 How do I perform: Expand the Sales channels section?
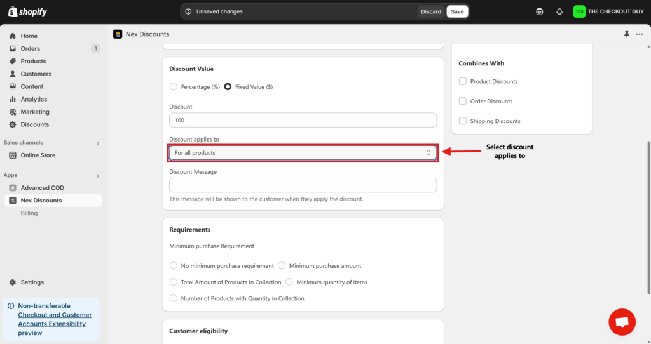[97, 143]
